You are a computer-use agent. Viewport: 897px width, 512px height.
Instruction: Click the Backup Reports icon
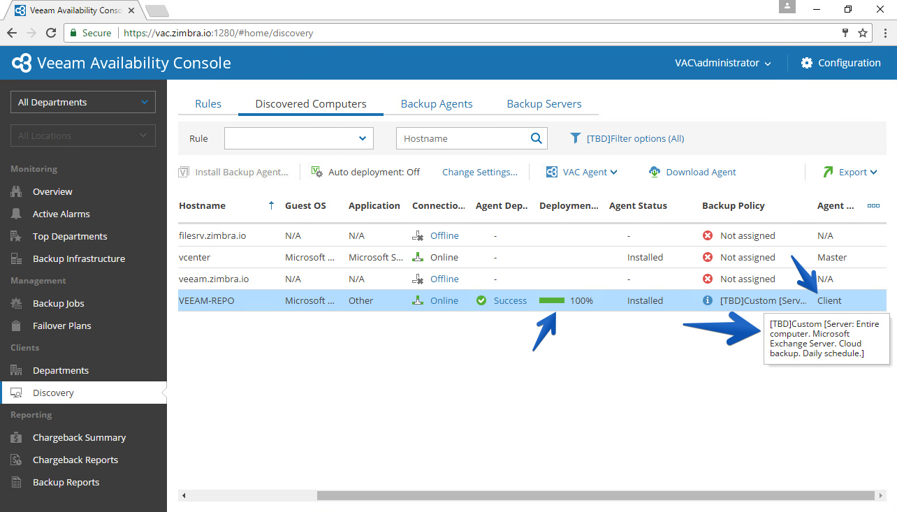pyautogui.click(x=17, y=482)
